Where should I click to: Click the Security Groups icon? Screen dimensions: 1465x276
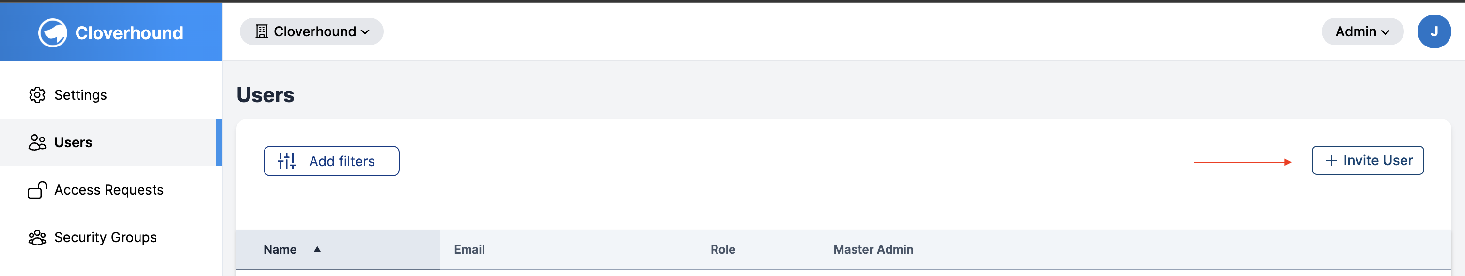tap(37, 237)
